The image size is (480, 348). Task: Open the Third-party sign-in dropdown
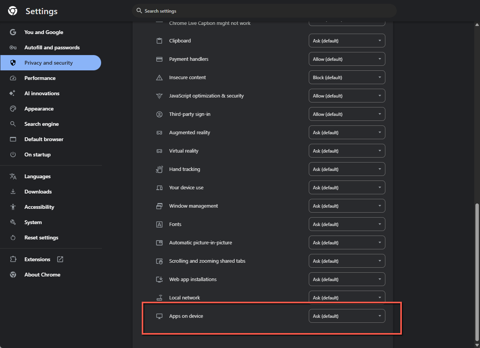pyautogui.click(x=347, y=114)
